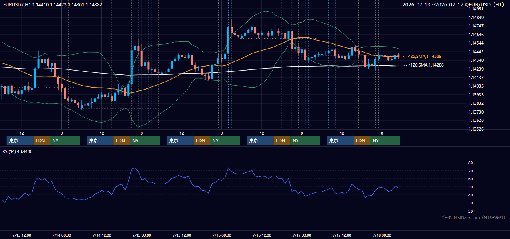Click RSI scale value 50
This screenshot has height=239, width=510.
(x=470, y=187)
